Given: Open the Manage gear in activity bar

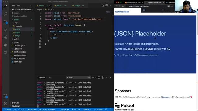Looking at the screenshot, I should 6,104.
